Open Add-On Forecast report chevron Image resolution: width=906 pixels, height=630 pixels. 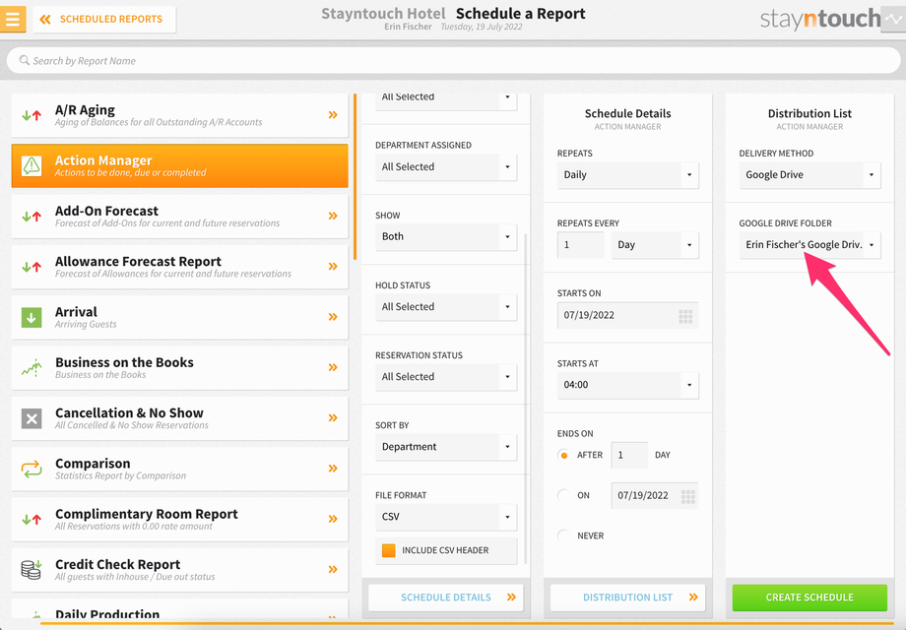click(333, 216)
